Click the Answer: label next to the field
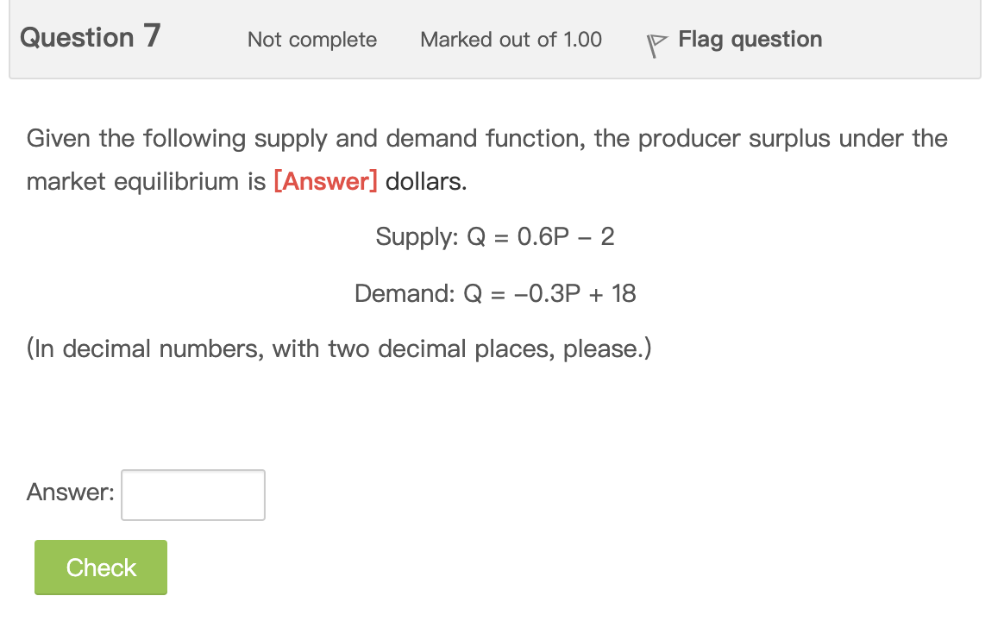The width and height of the screenshot is (1004, 621). (70, 492)
